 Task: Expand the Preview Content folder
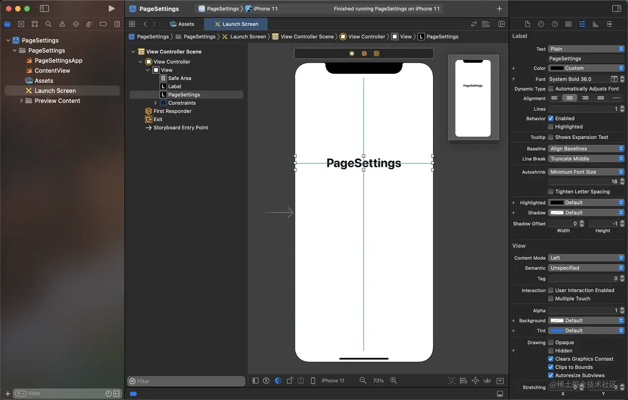coord(21,101)
